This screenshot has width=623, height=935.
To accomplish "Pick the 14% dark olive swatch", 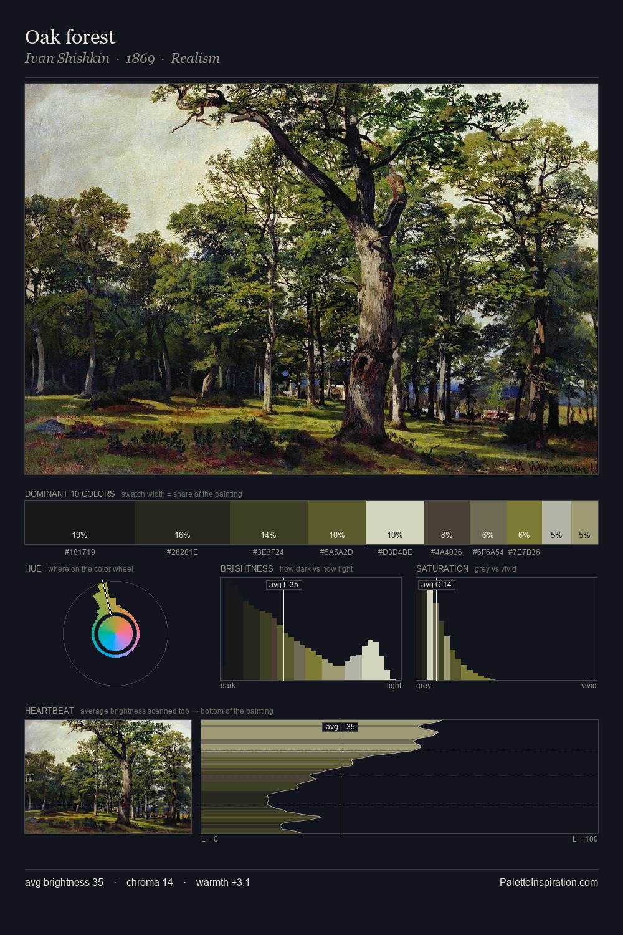I will (269, 522).
